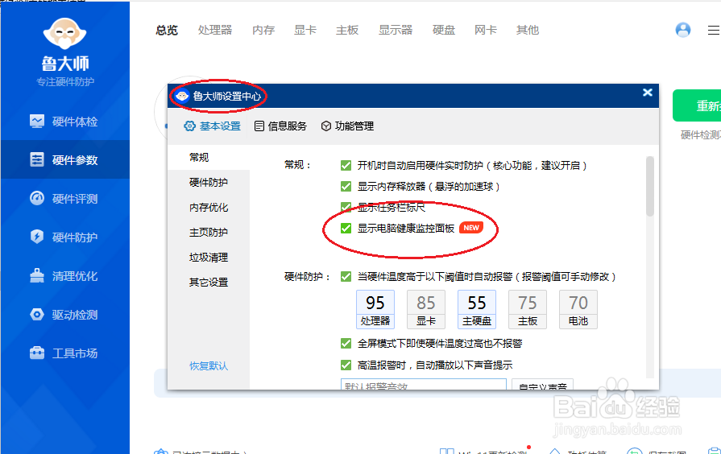Image resolution: width=721 pixels, height=454 pixels.
Task: Switch to 功能管理 tab
Action: pyautogui.click(x=347, y=126)
